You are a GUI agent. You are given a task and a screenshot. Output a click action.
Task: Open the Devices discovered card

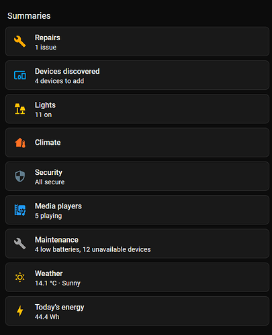coord(137,75)
